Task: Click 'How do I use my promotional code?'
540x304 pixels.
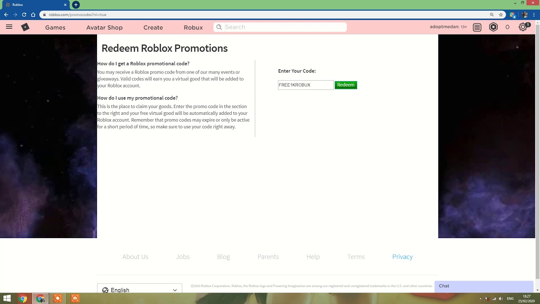Action: (138, 98)
